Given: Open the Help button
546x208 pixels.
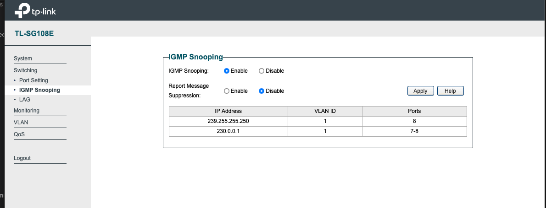Looking at the screenshot, I should coord(450,91).
